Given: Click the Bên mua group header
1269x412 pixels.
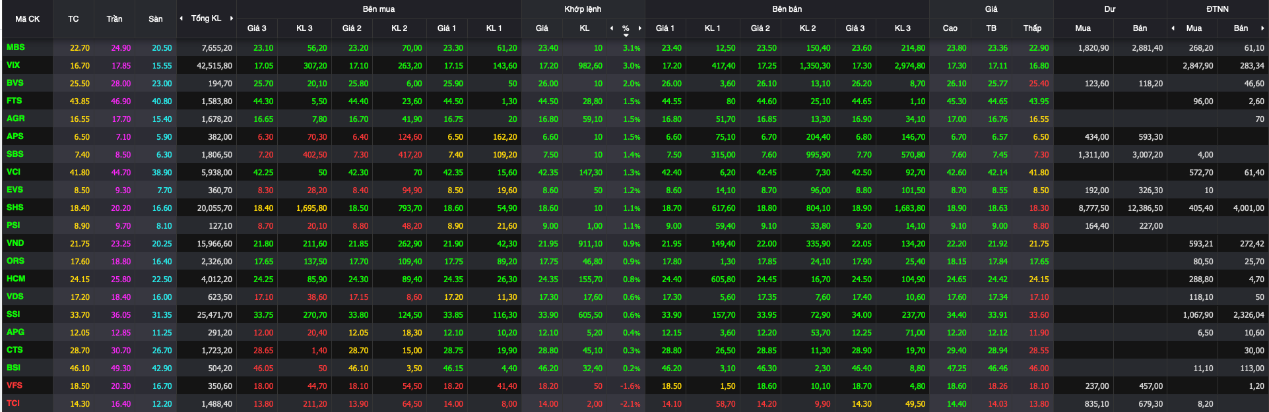Looking at the screenshot, I should point(379,9).
